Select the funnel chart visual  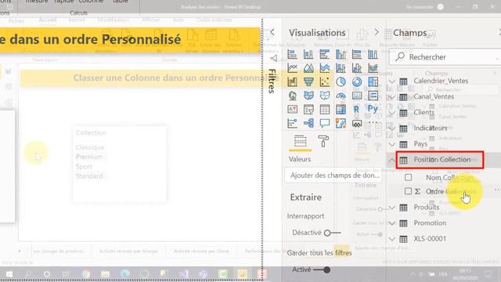[x=308, y=81]
